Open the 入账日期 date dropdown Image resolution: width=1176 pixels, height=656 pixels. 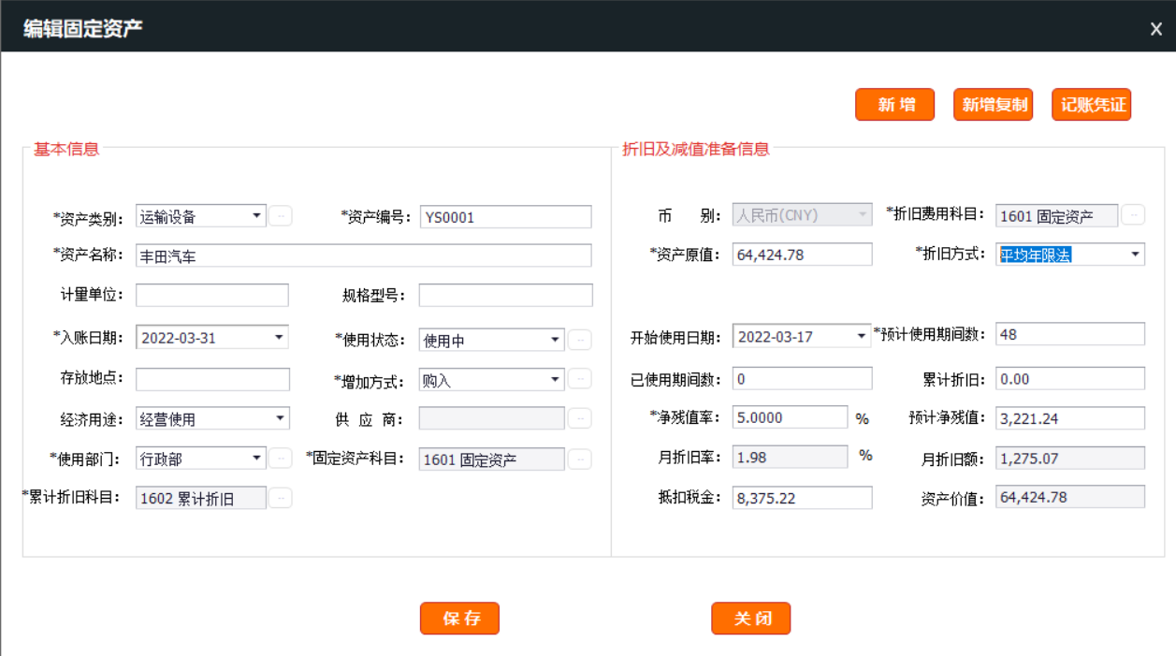tap(279, 338)
